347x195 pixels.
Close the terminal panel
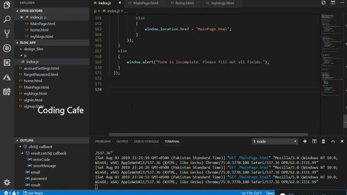click(342, 141)
